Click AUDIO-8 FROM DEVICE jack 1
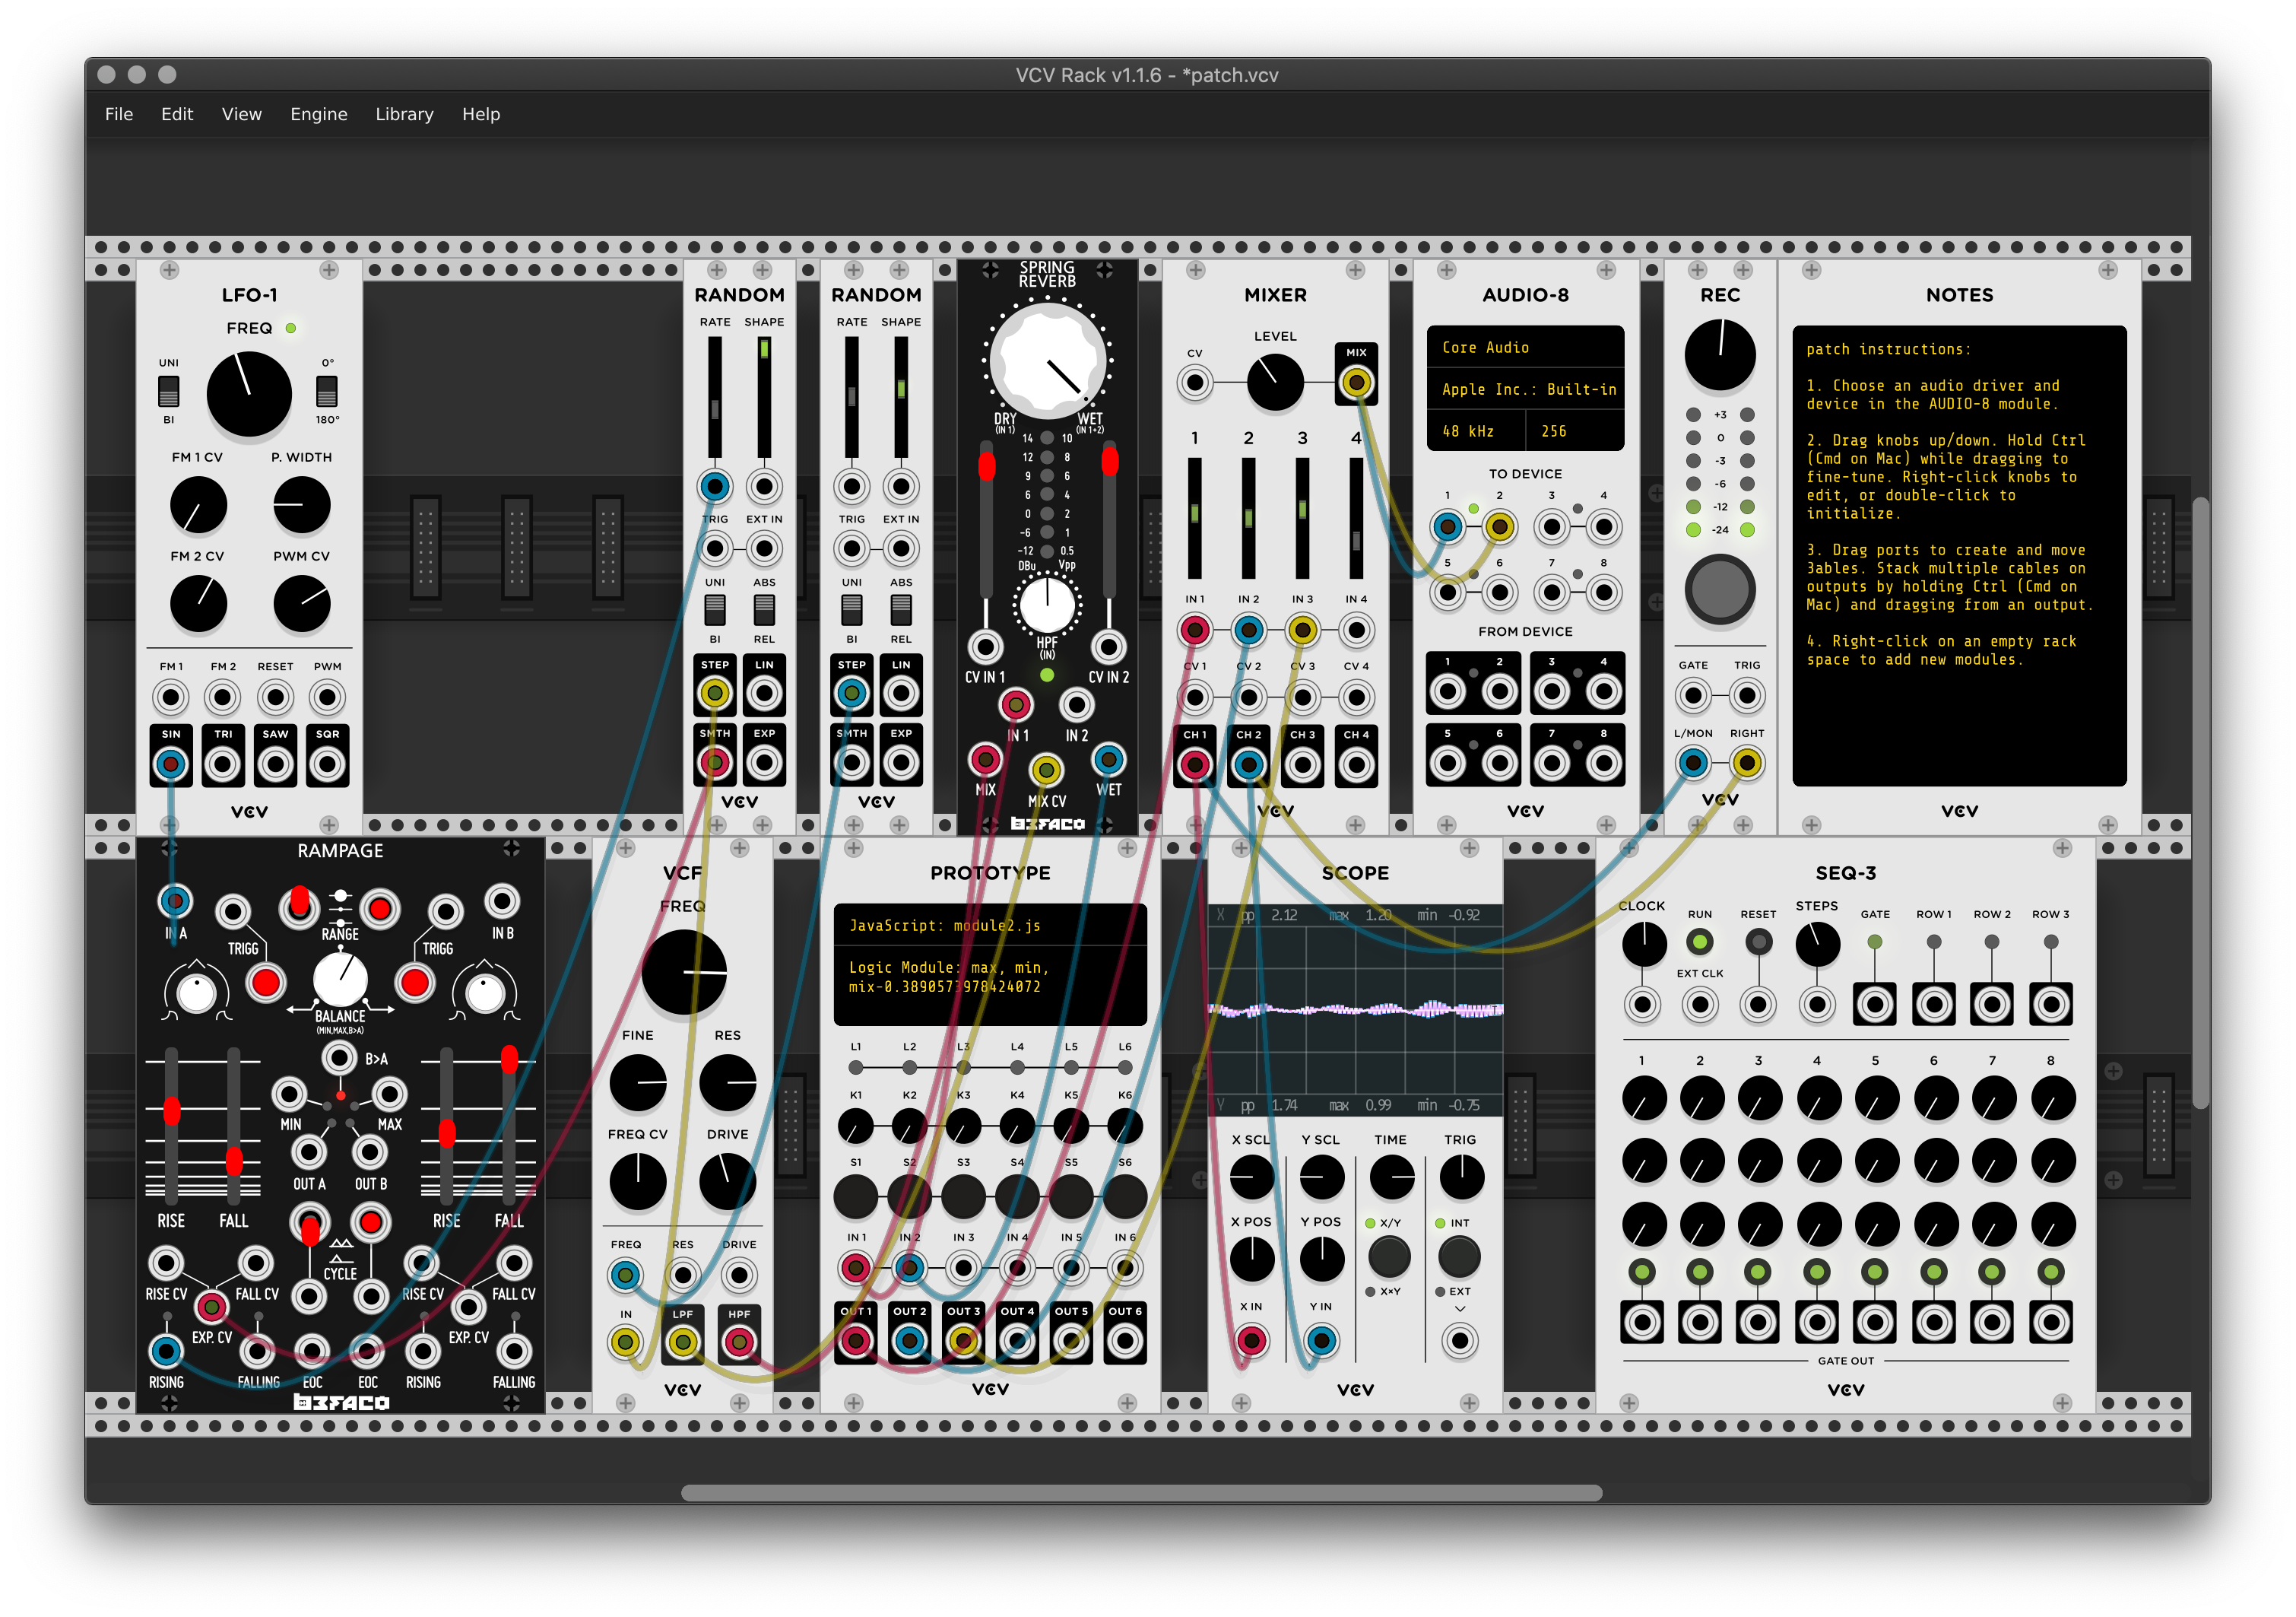Viewport: 2296px width, 1617px height. [1447, 691]
